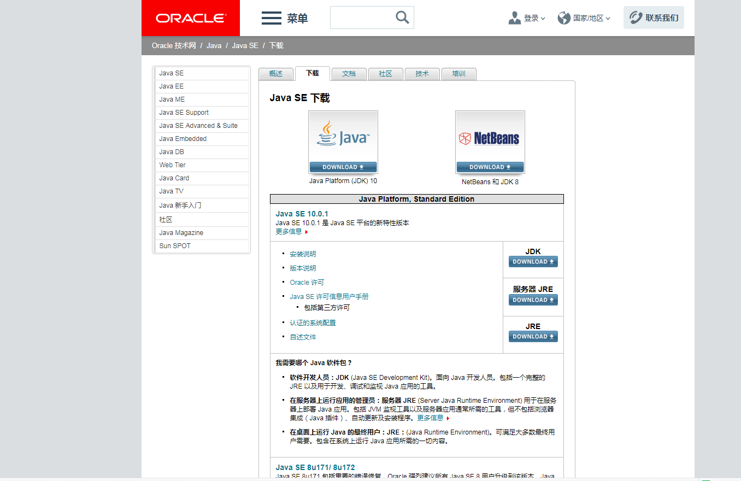
Task: Open the 版本说明 link
Action: click(303, 268)
